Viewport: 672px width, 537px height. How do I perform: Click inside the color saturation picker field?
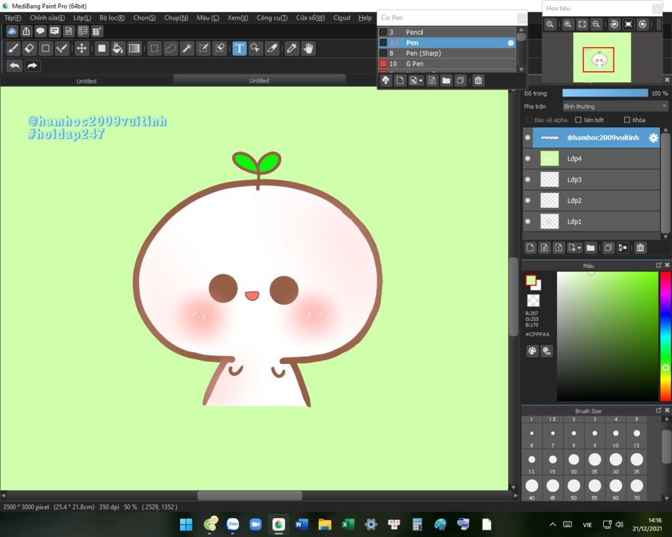[607, 336]
